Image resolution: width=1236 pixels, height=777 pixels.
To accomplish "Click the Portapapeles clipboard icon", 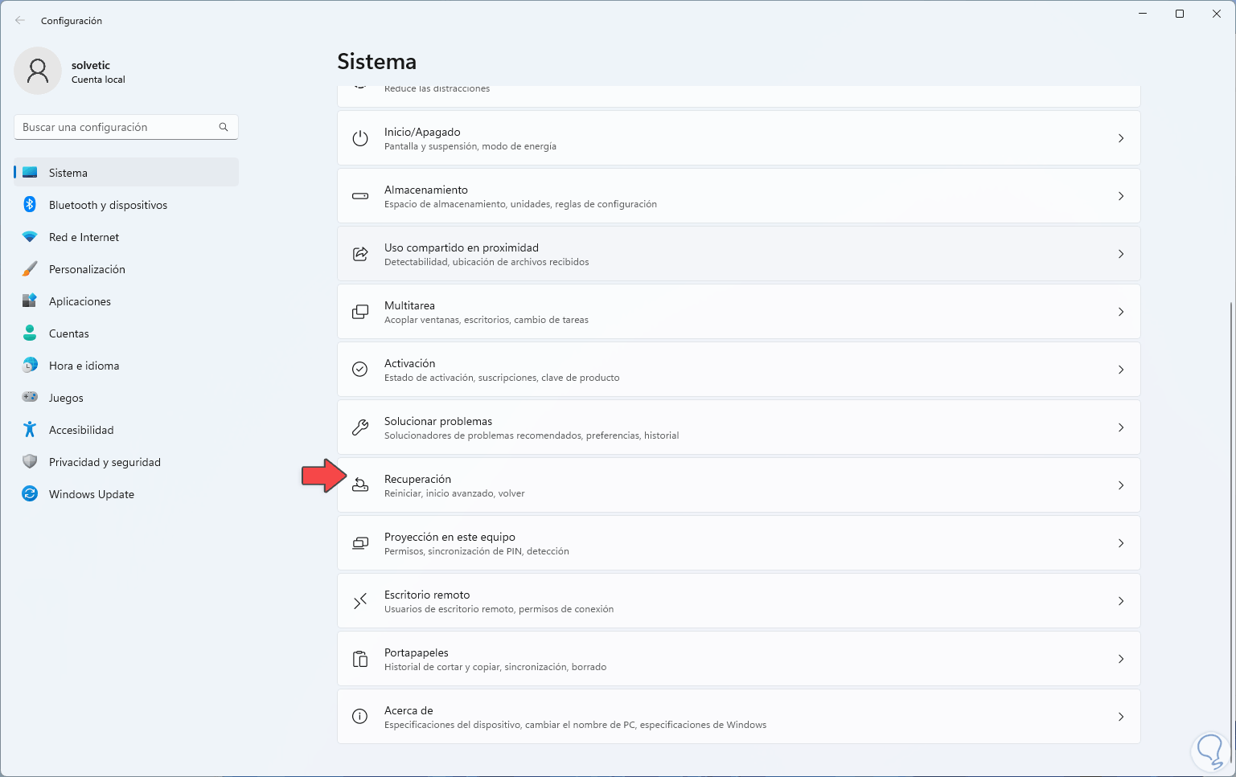I will pyautogui.click(x=360, y=659).
